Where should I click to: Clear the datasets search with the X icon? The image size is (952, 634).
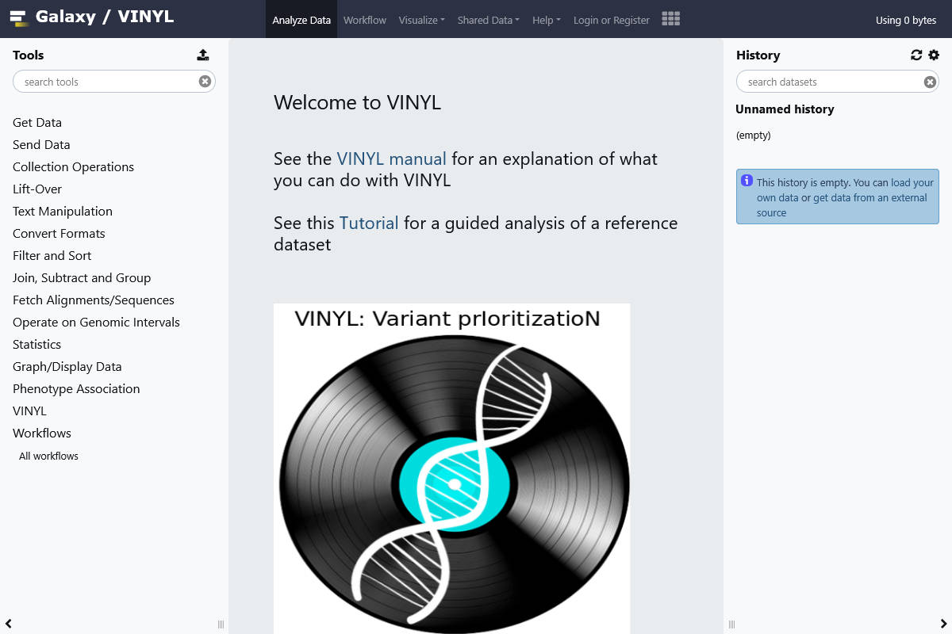pyautogui.click(x=929, y=81)
